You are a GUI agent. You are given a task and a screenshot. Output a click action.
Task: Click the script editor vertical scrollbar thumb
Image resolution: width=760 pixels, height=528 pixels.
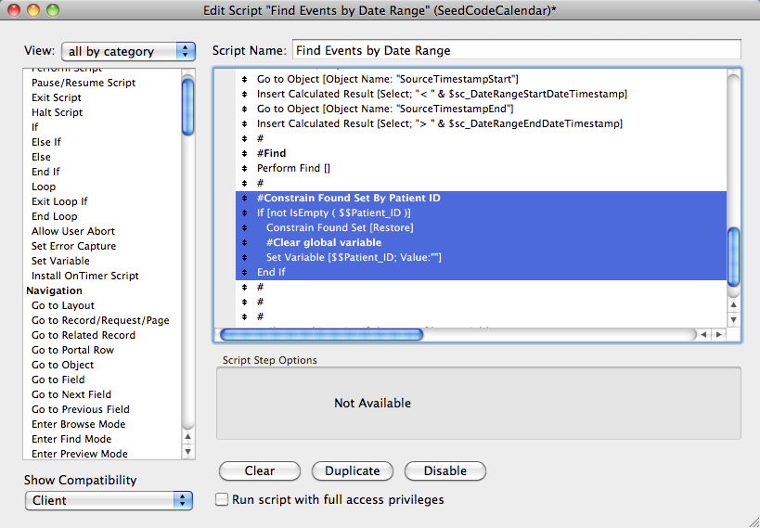[733, 256]
